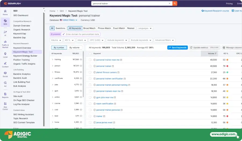Add 'jesse james west' keyword plus icon
Screen dimensions: 242x141
pos(94,122)
